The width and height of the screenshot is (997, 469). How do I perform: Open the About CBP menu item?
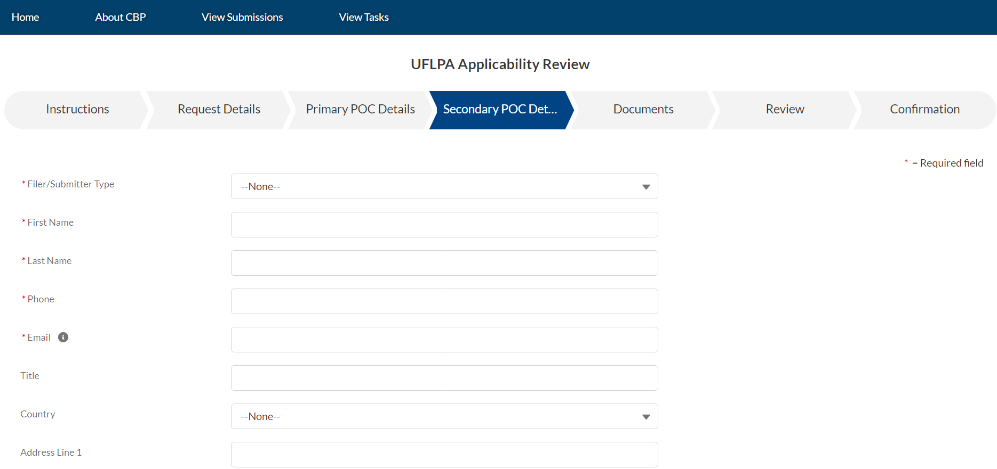(x=120, y=17)
